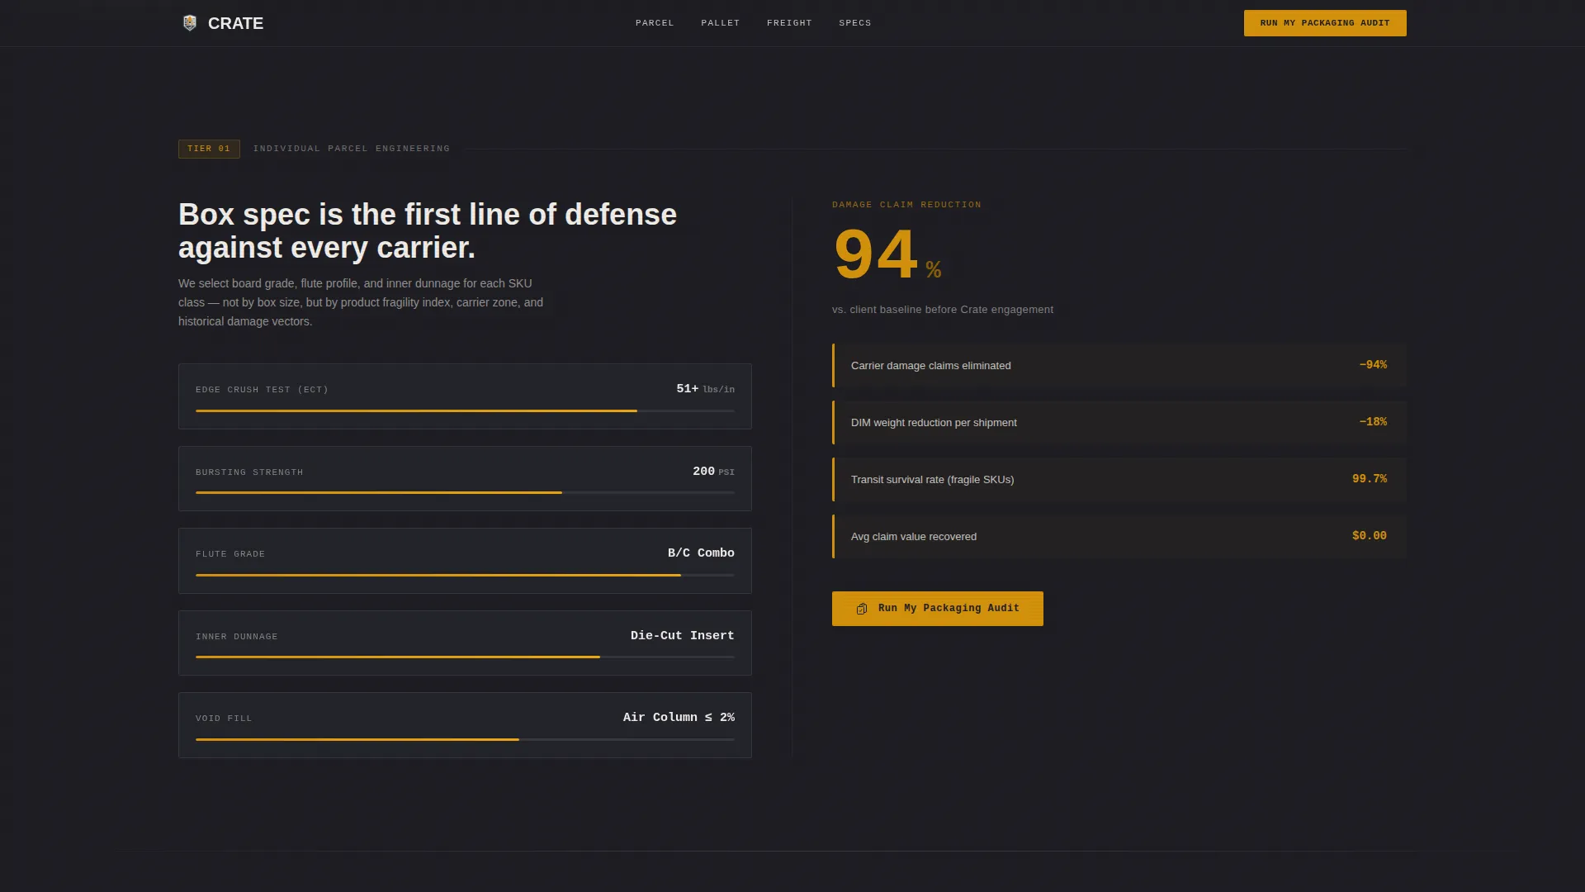Viewport: 1585px width, 892px height.
Task: Click the $0.00 value
Action: (x=1370, y=536)
